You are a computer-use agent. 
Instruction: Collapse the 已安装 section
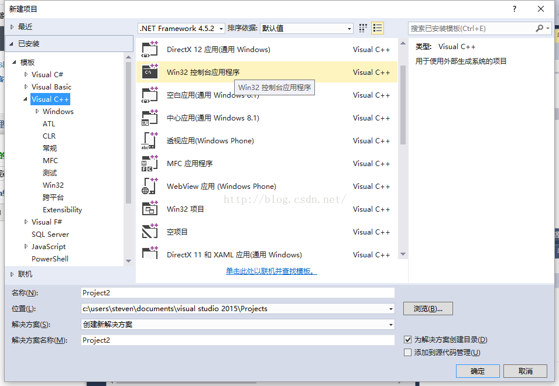click(x=11, y=44)
